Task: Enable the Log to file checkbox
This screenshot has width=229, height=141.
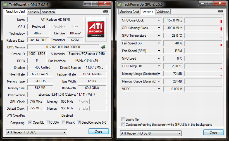Action: point(123,119)
